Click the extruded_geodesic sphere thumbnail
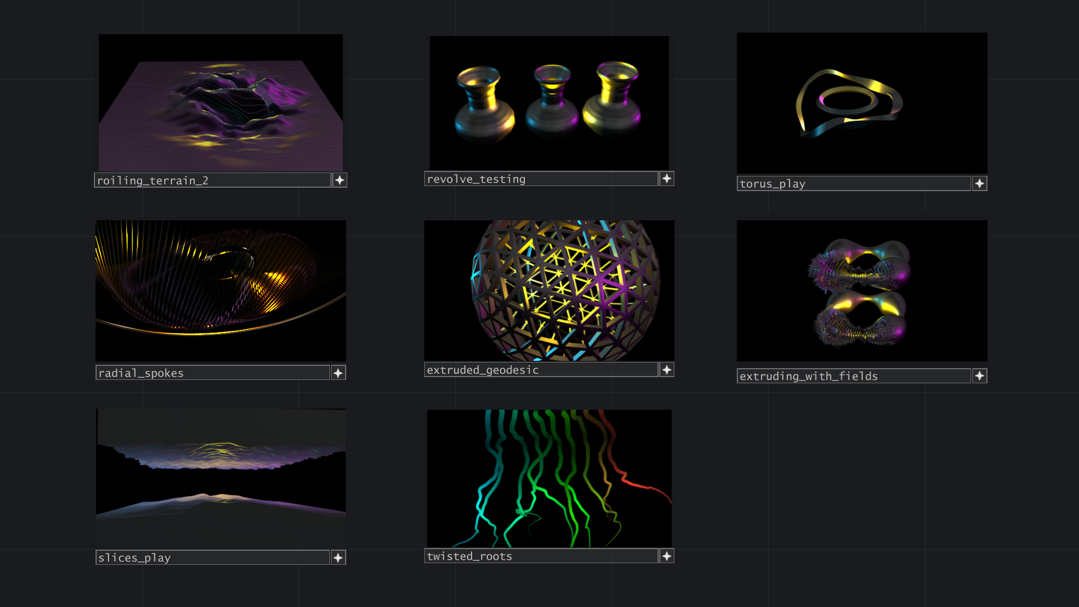 pos(549,291)
